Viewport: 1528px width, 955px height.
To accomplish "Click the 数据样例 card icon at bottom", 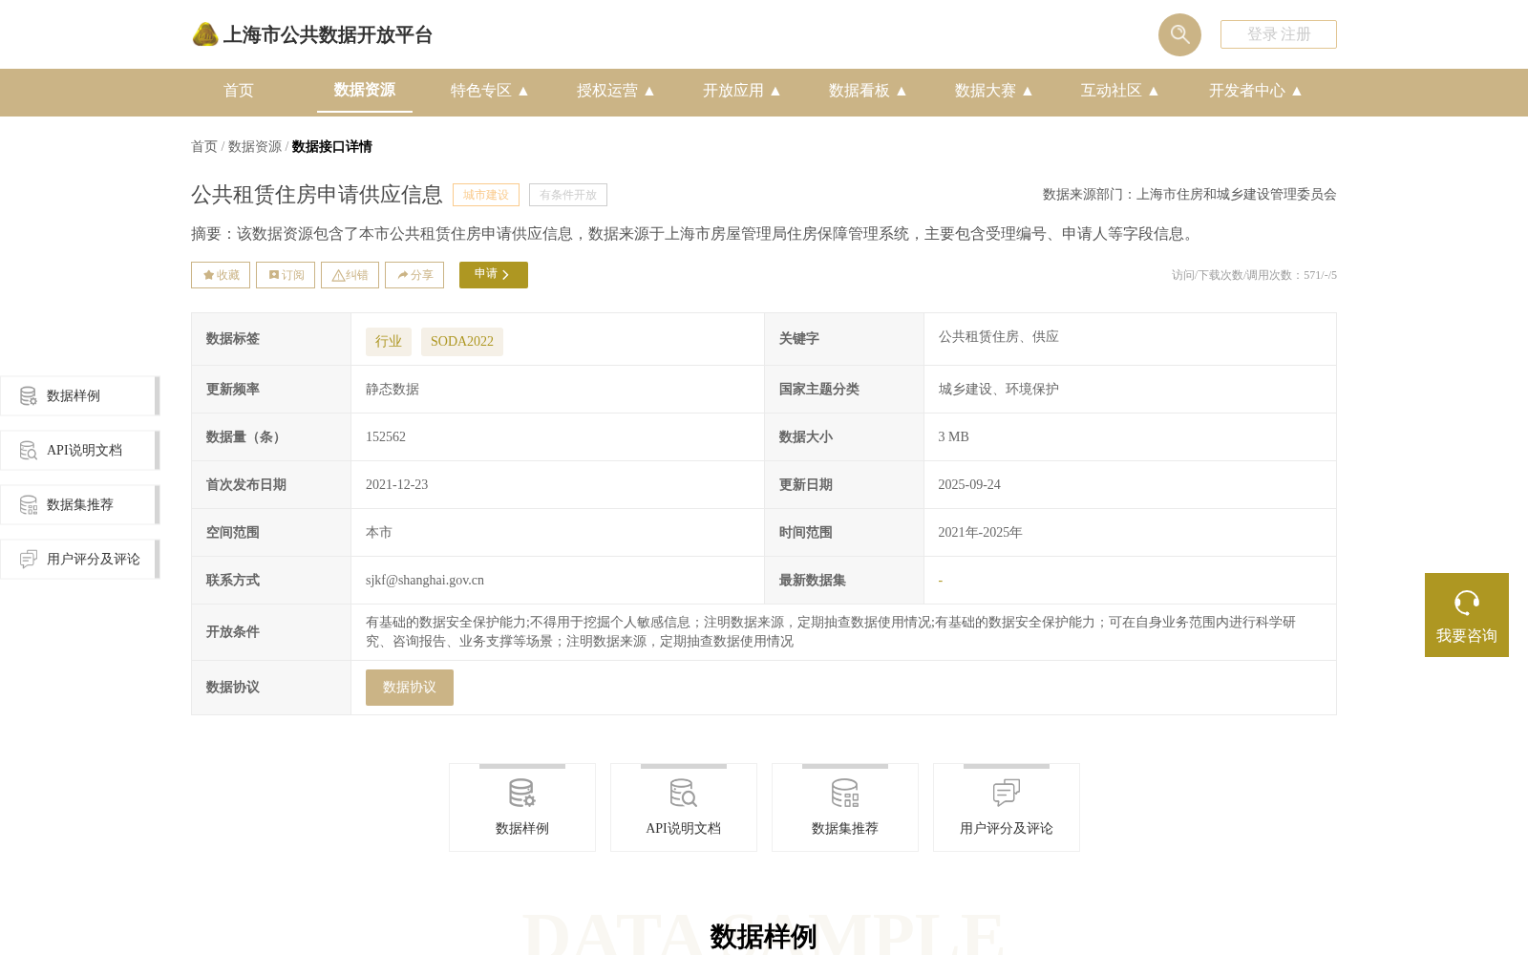I will (522, 793).
